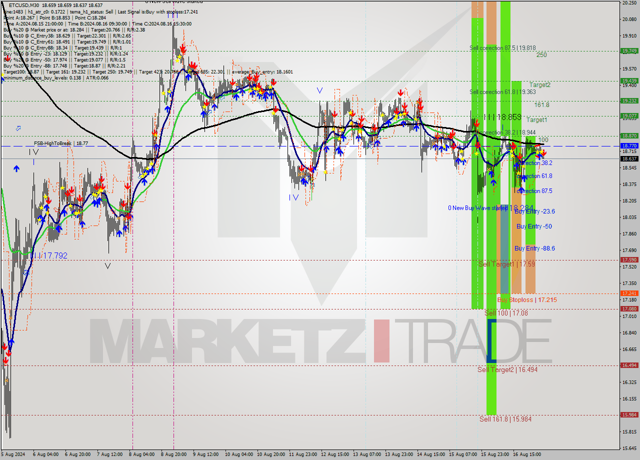Click the green 19.749 price tag
640x460 pixels.
629,51
